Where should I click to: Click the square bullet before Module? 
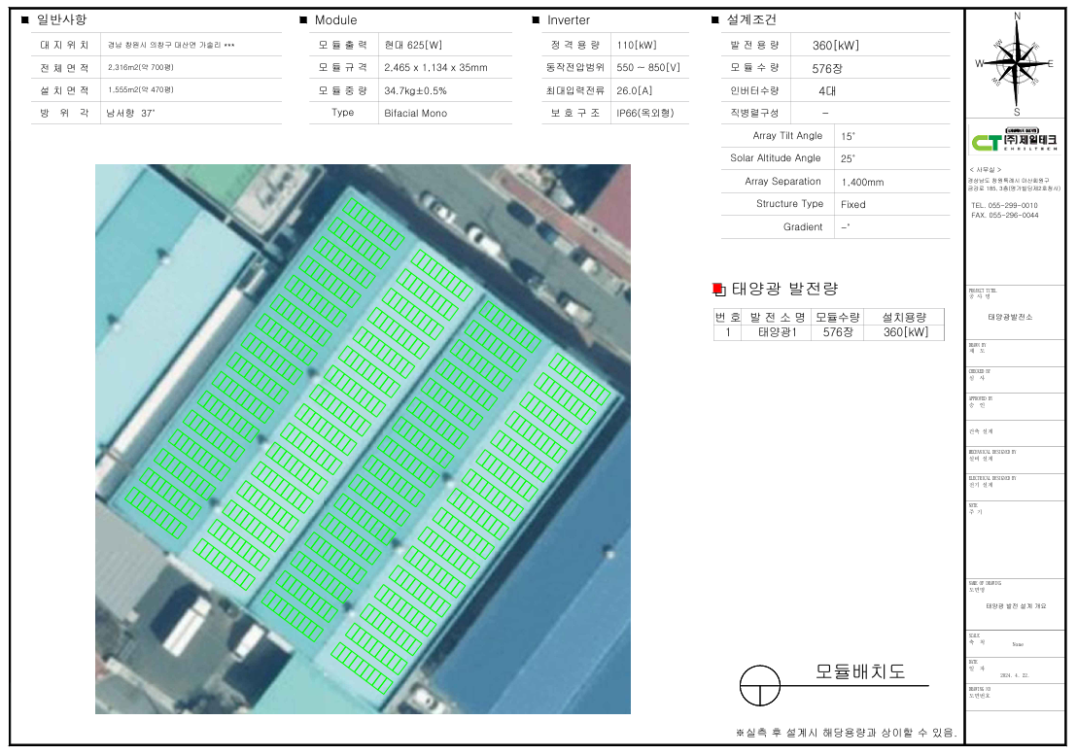click(303, 19)
